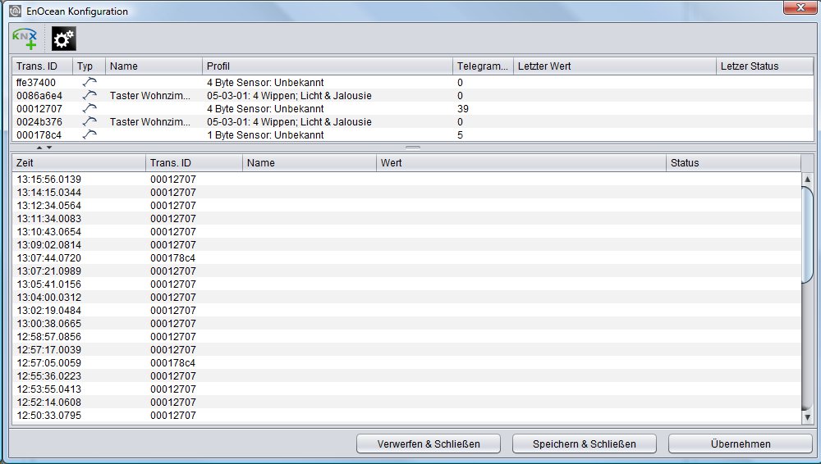Click the type icon of row 0024b376
The width and height of the screenshot is (821, 464).
[x=89, y=121]
